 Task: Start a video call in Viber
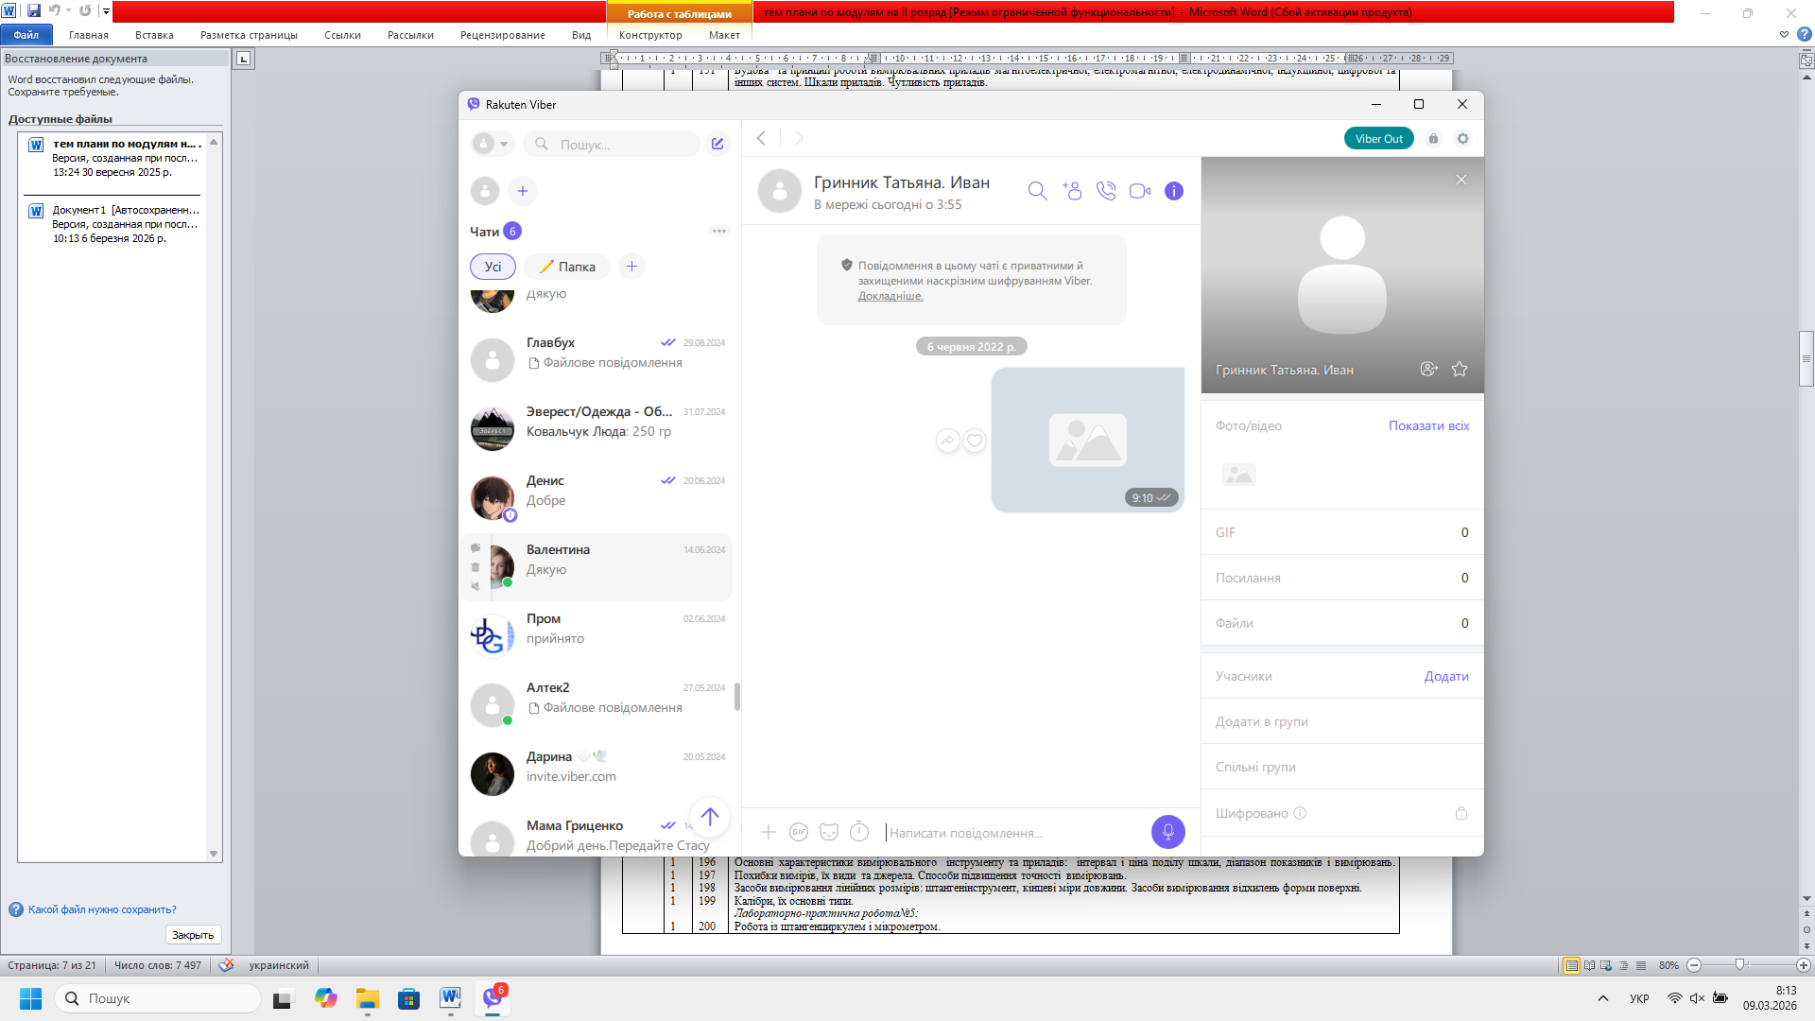[x=1140, y=191]
